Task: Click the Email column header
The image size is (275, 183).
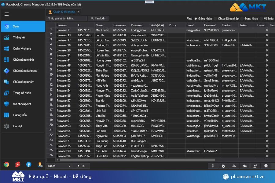Action: (x=194, y=25)
